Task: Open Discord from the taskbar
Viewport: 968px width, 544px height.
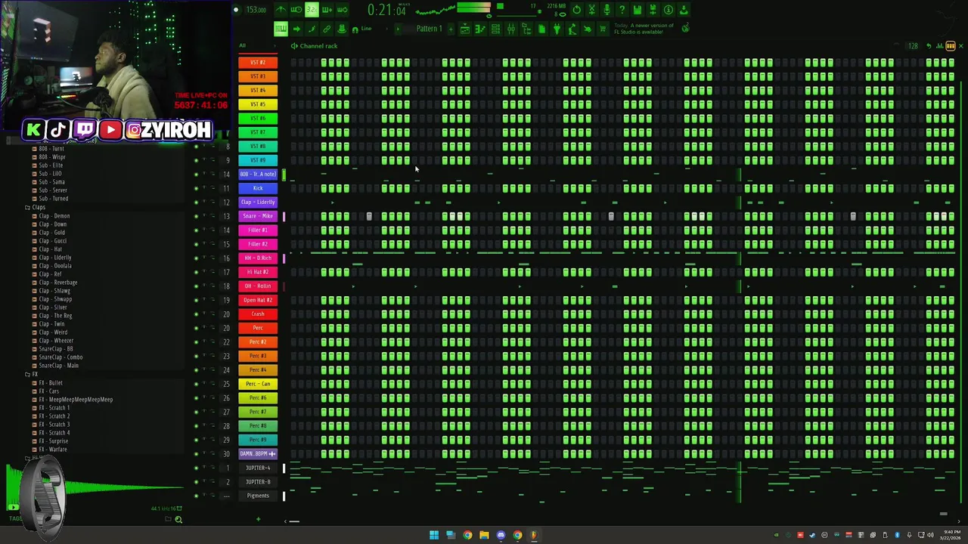Action: (x=501, y=535)
